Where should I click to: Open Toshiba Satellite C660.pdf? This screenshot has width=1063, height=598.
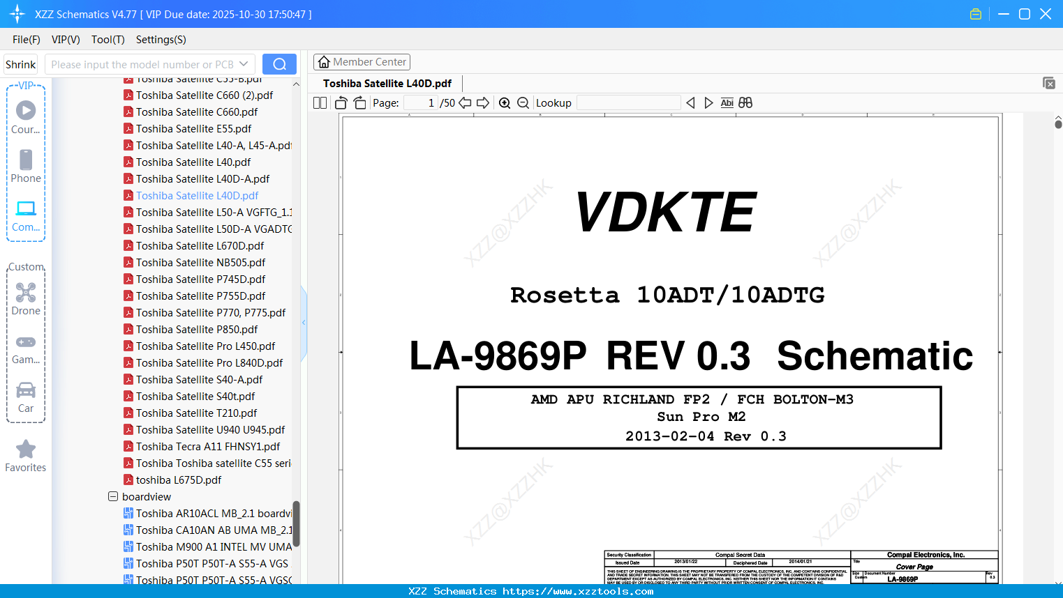coord(197,112)
